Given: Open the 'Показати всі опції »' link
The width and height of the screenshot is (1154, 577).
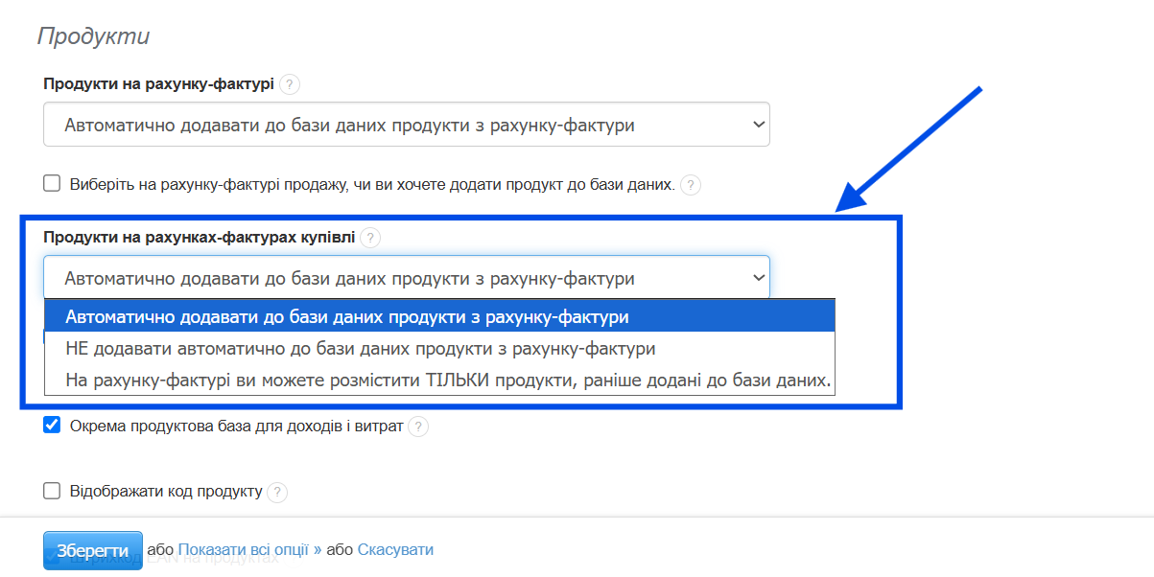Looking at the screenshot, I should pyautogui.click(x=249, y=550).
